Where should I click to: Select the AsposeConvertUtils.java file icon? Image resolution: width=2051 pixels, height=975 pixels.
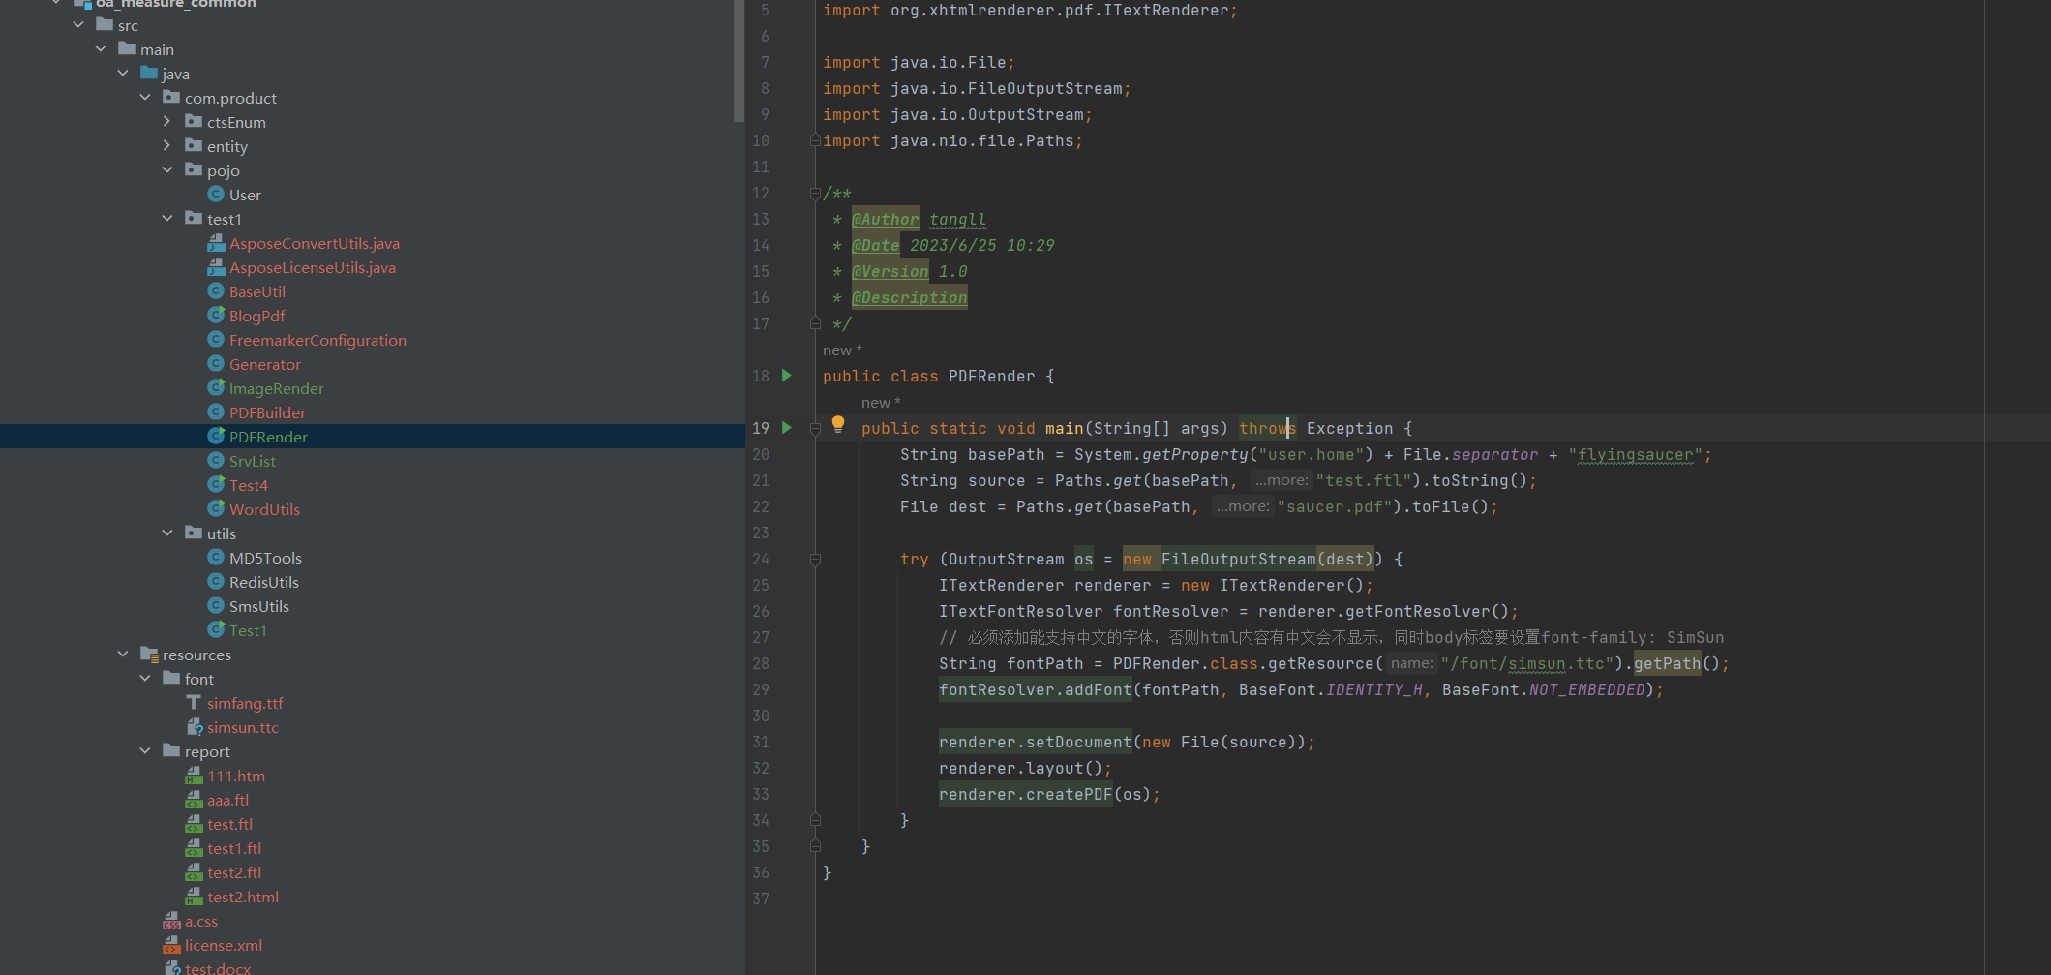coord(216,243)
